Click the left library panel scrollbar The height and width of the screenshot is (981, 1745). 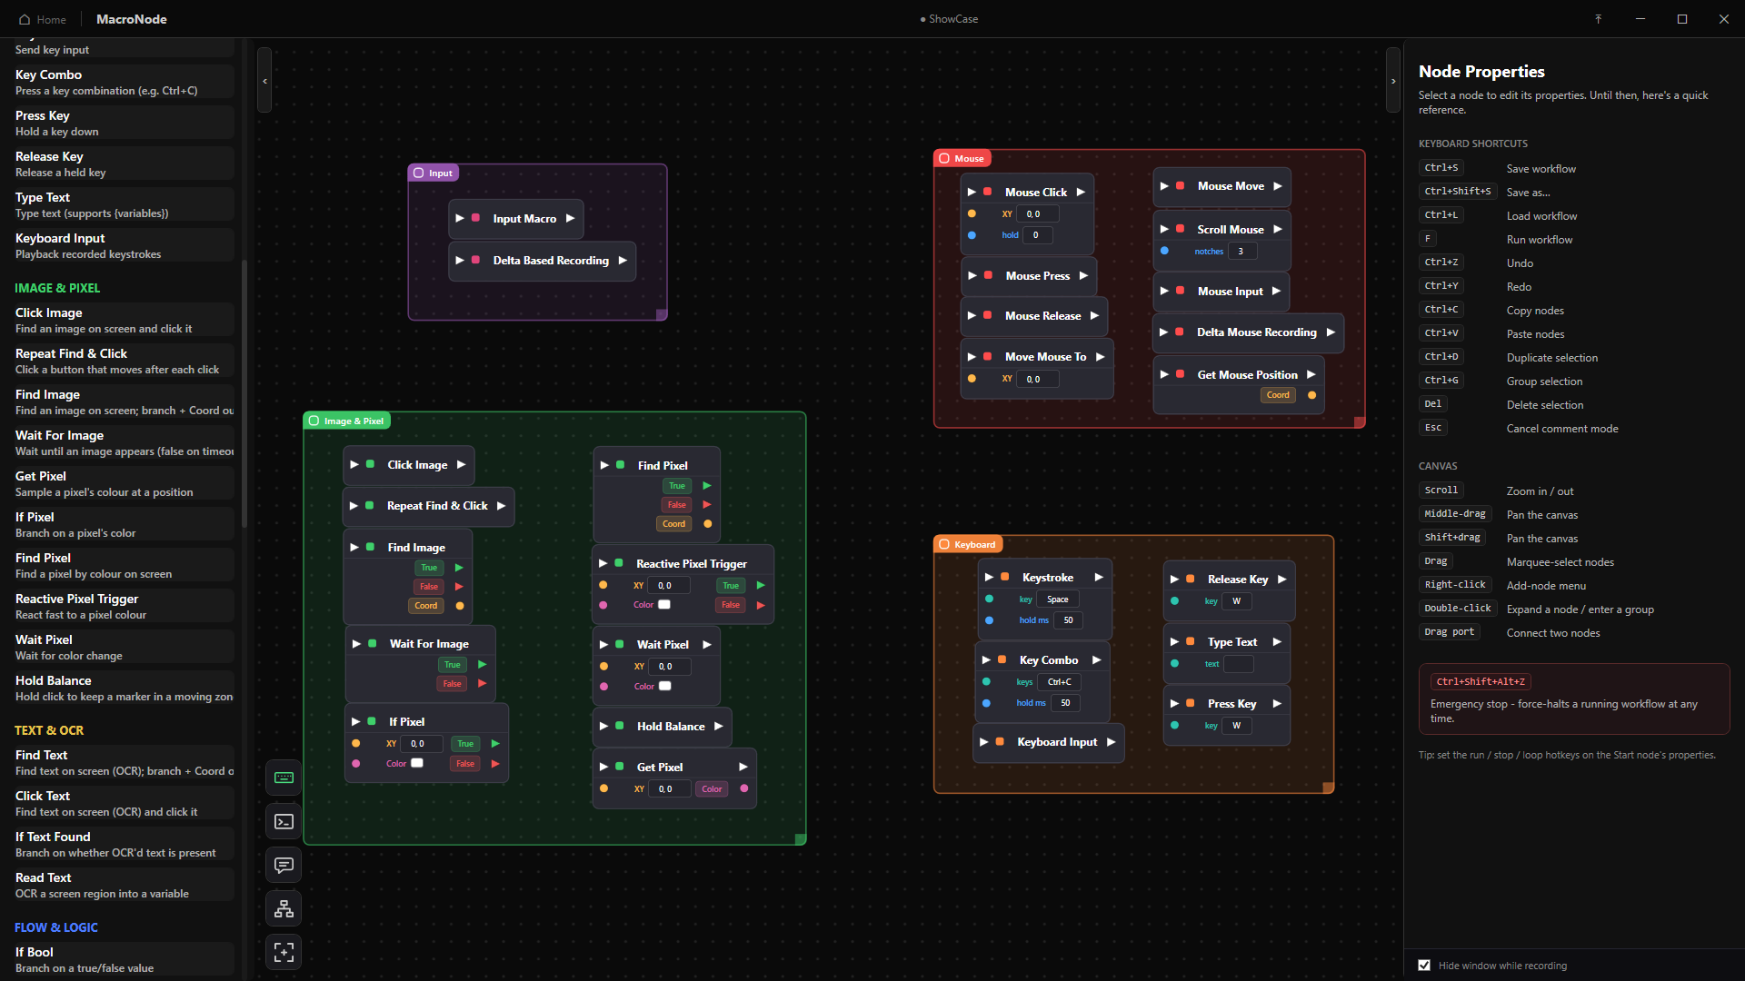pos(244,392)
